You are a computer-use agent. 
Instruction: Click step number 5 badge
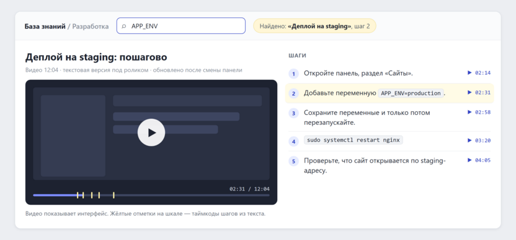point(293,161)
